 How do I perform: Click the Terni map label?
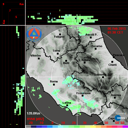pos(56,51)
